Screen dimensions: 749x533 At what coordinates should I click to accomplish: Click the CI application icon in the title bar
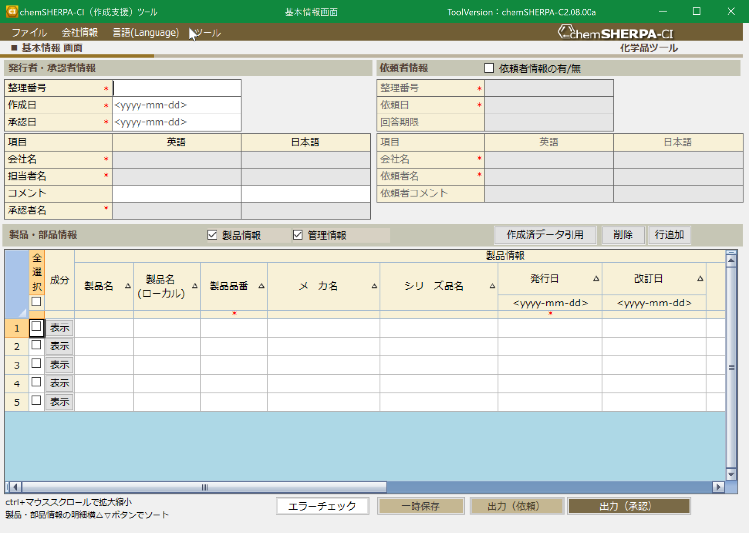[12, 11]
